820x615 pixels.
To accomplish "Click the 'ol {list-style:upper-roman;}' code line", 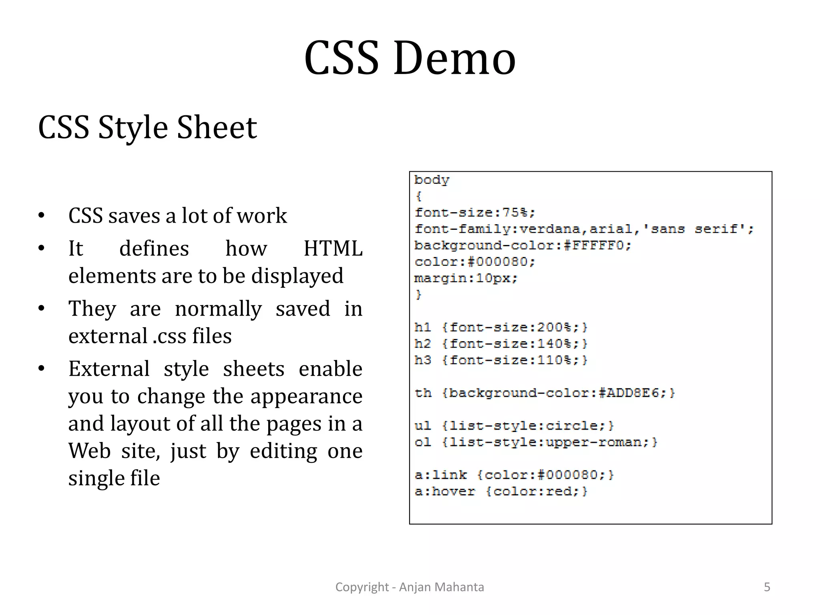I will [x=536, y=442].
